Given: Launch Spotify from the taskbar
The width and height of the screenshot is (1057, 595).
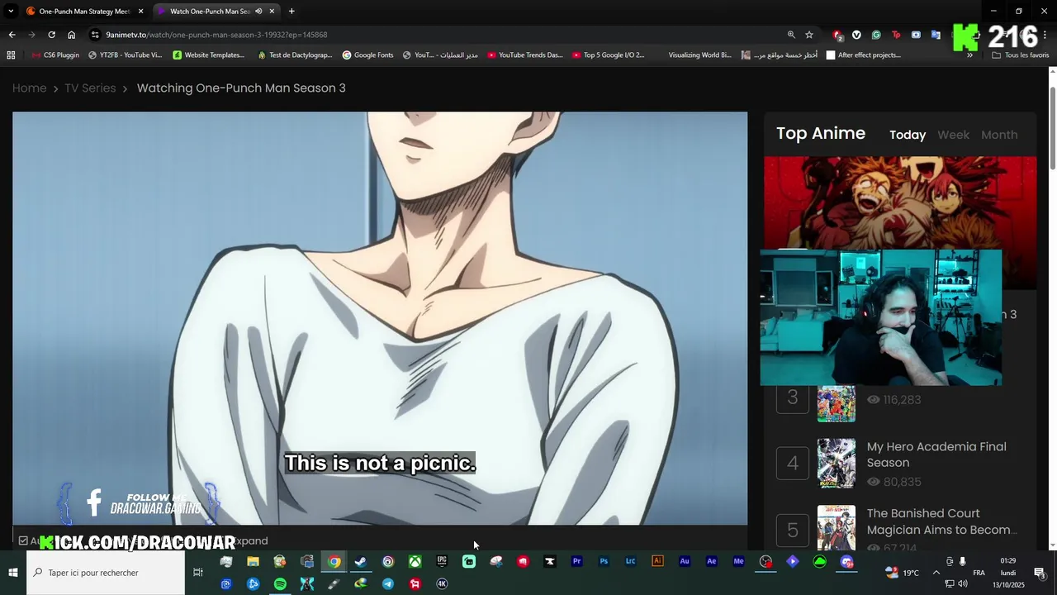Looking at the screenshot, I should 280,583.
